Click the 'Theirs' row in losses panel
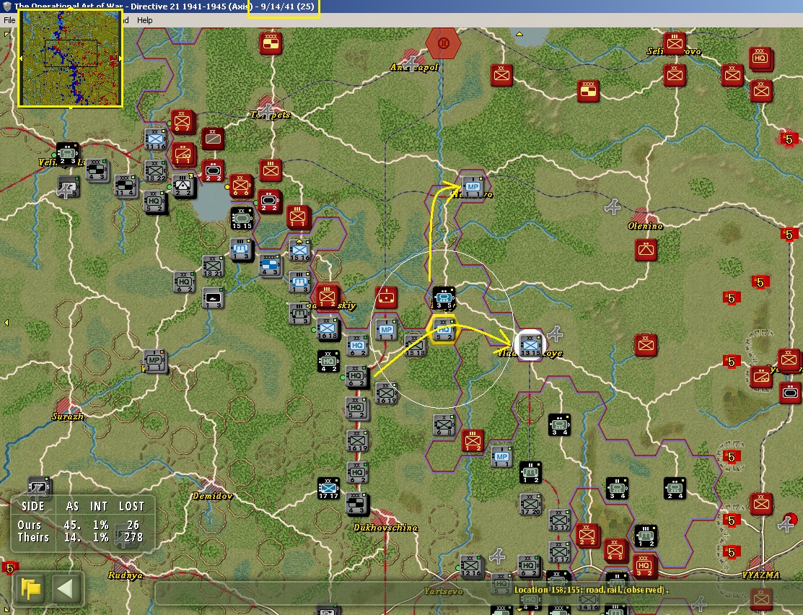 pos(79,537)
